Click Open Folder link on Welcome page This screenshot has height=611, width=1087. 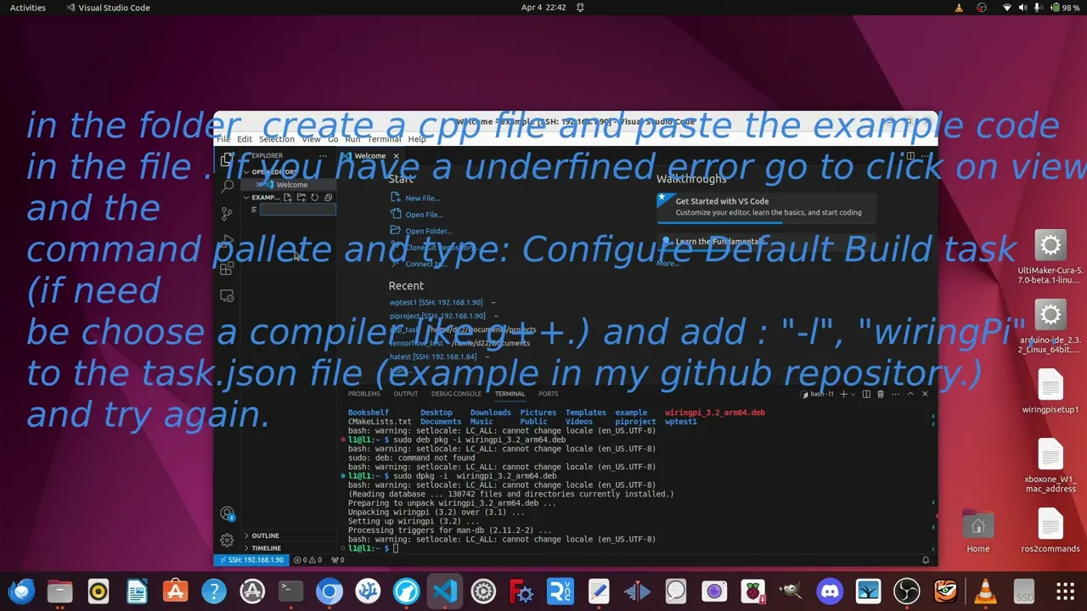[421, 231]
